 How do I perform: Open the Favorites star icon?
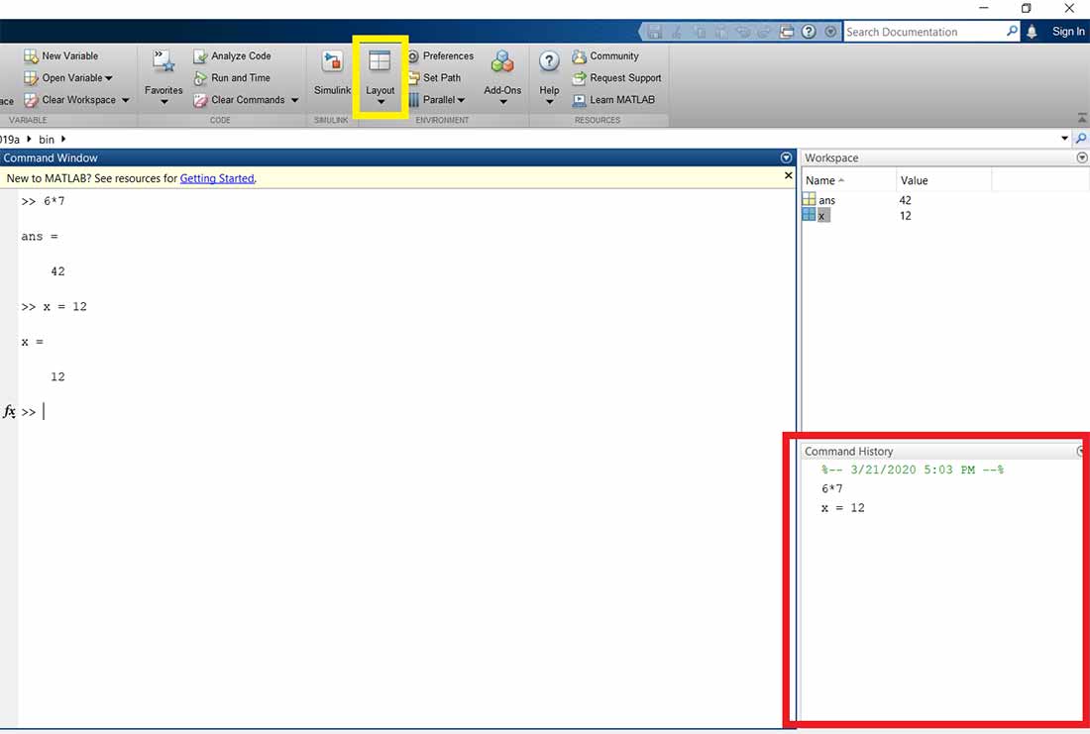coord(163,61)
